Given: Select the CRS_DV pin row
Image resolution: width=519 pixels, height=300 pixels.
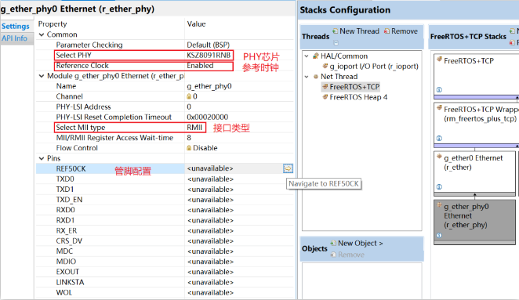Looking at the screenshot, I should pos(165,240).
